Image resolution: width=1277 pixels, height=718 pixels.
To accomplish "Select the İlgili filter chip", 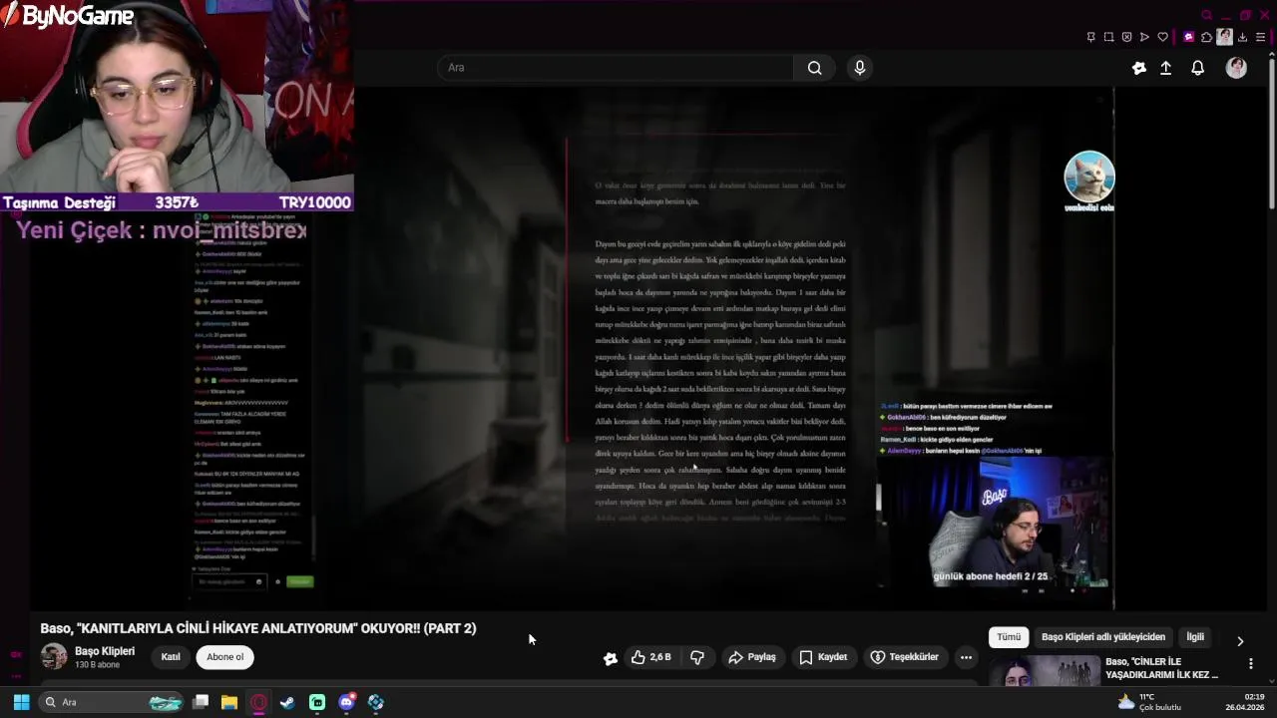I will pyautogui.click(x=1195, y=637).
